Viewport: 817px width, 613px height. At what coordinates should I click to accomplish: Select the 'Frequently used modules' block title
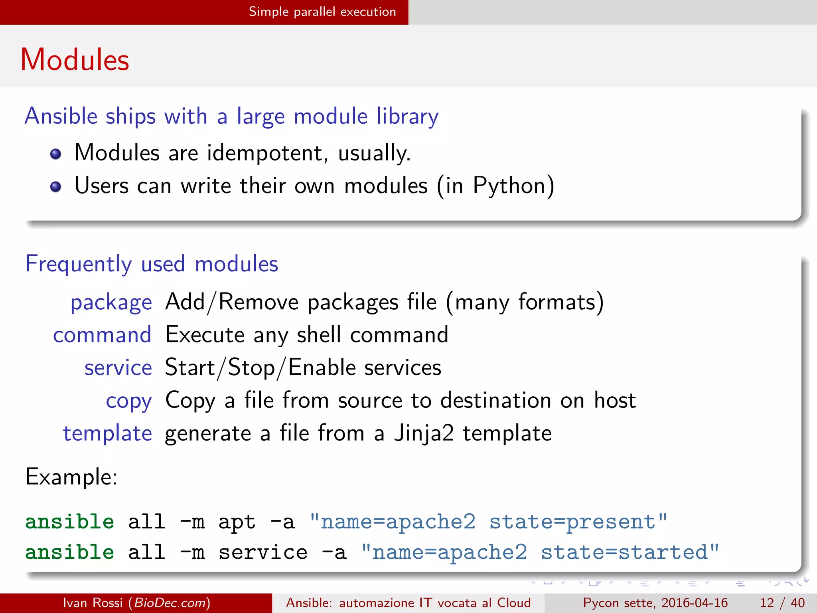(x=152, y=264)
